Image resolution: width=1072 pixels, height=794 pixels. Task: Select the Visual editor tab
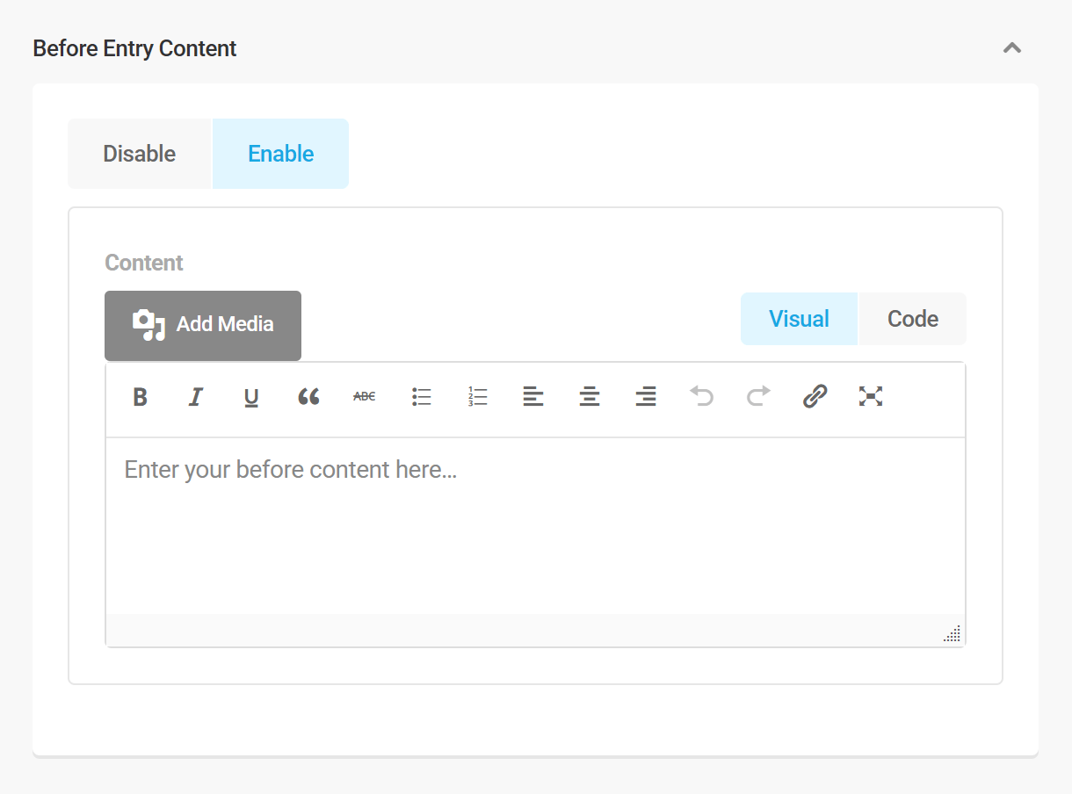pos(799,319)
